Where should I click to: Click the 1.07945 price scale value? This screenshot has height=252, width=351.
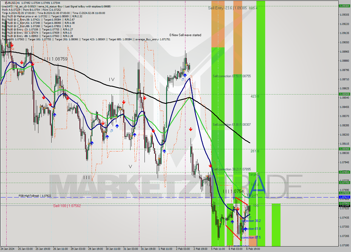pos(345,162)
